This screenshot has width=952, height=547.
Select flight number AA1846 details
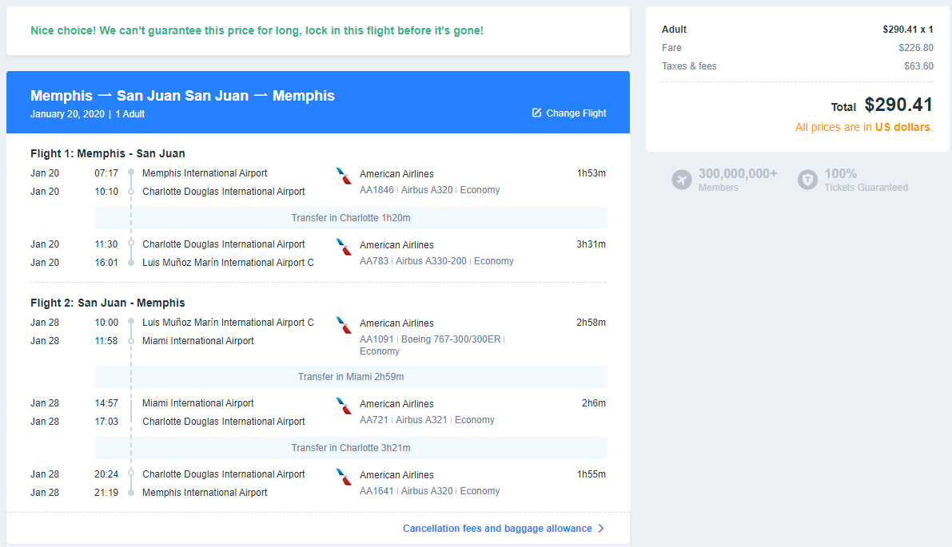point(429,190)
